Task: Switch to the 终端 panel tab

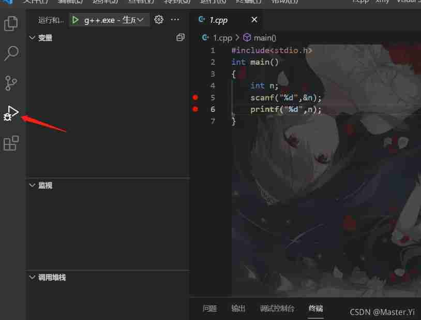Action: click(x=315, y=308)
